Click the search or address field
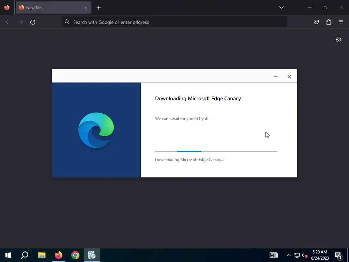The width and height of the screenshot is (349, 262). (x=174, y=22)
